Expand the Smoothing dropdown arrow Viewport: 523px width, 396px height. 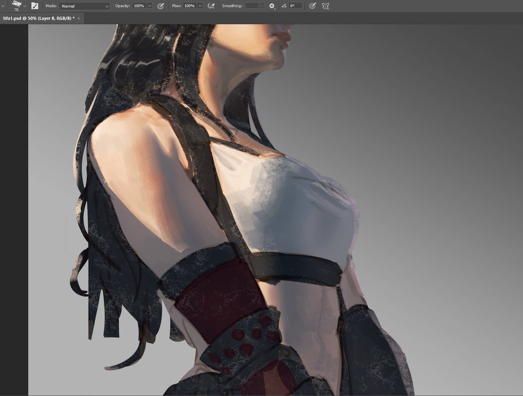pos(261,6)
